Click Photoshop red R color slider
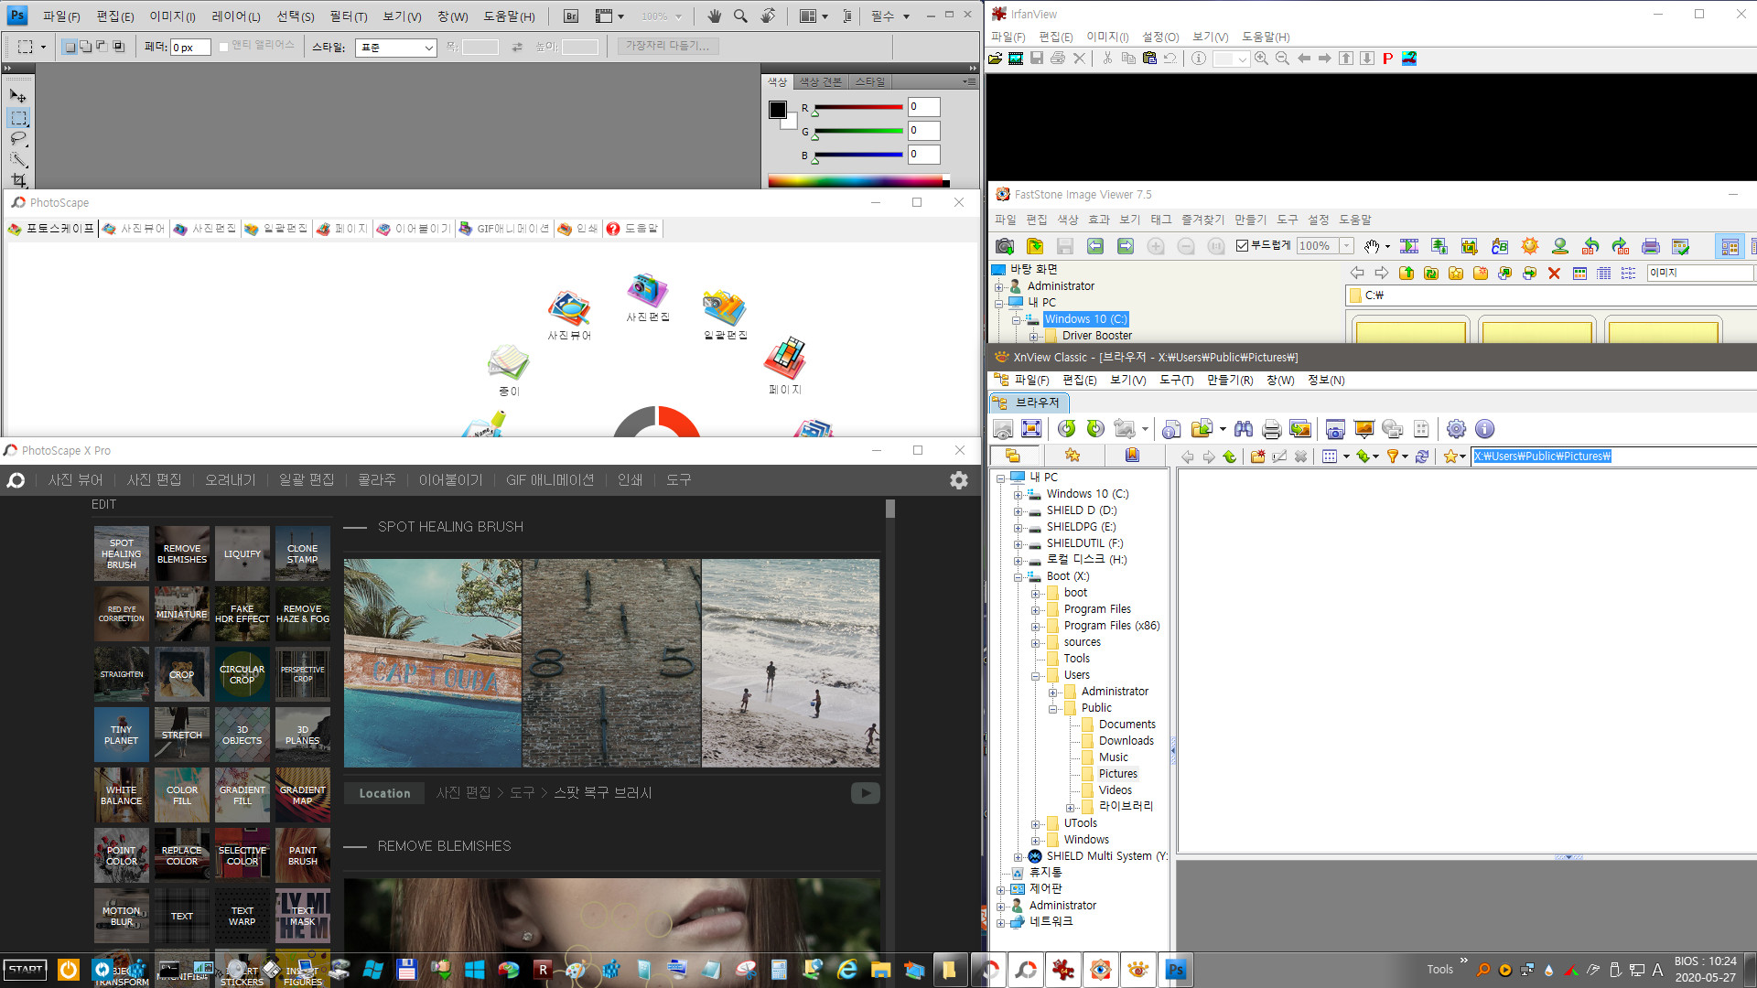 point(858,108)
